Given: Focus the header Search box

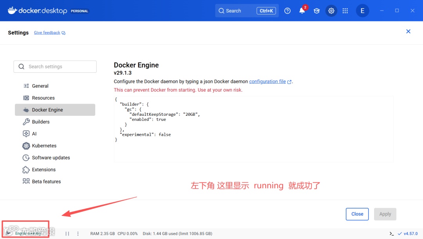Looking at the screenshot, I should click(247, 11).
